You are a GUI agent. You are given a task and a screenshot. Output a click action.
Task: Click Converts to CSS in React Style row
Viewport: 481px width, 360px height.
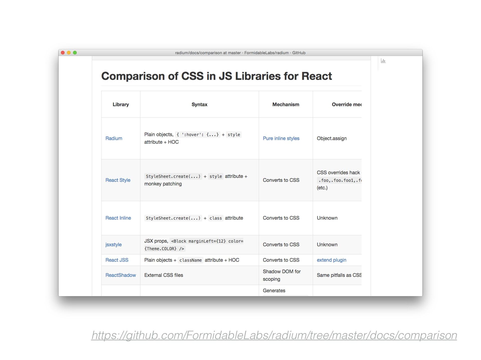(x=281, y=180)
